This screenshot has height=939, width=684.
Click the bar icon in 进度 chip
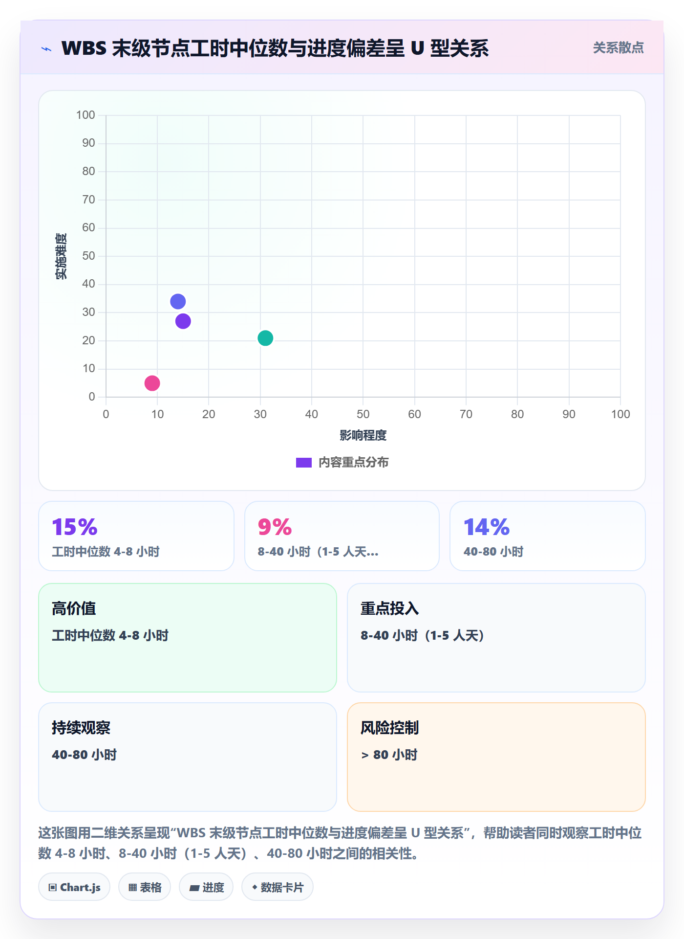pos(194,888)
